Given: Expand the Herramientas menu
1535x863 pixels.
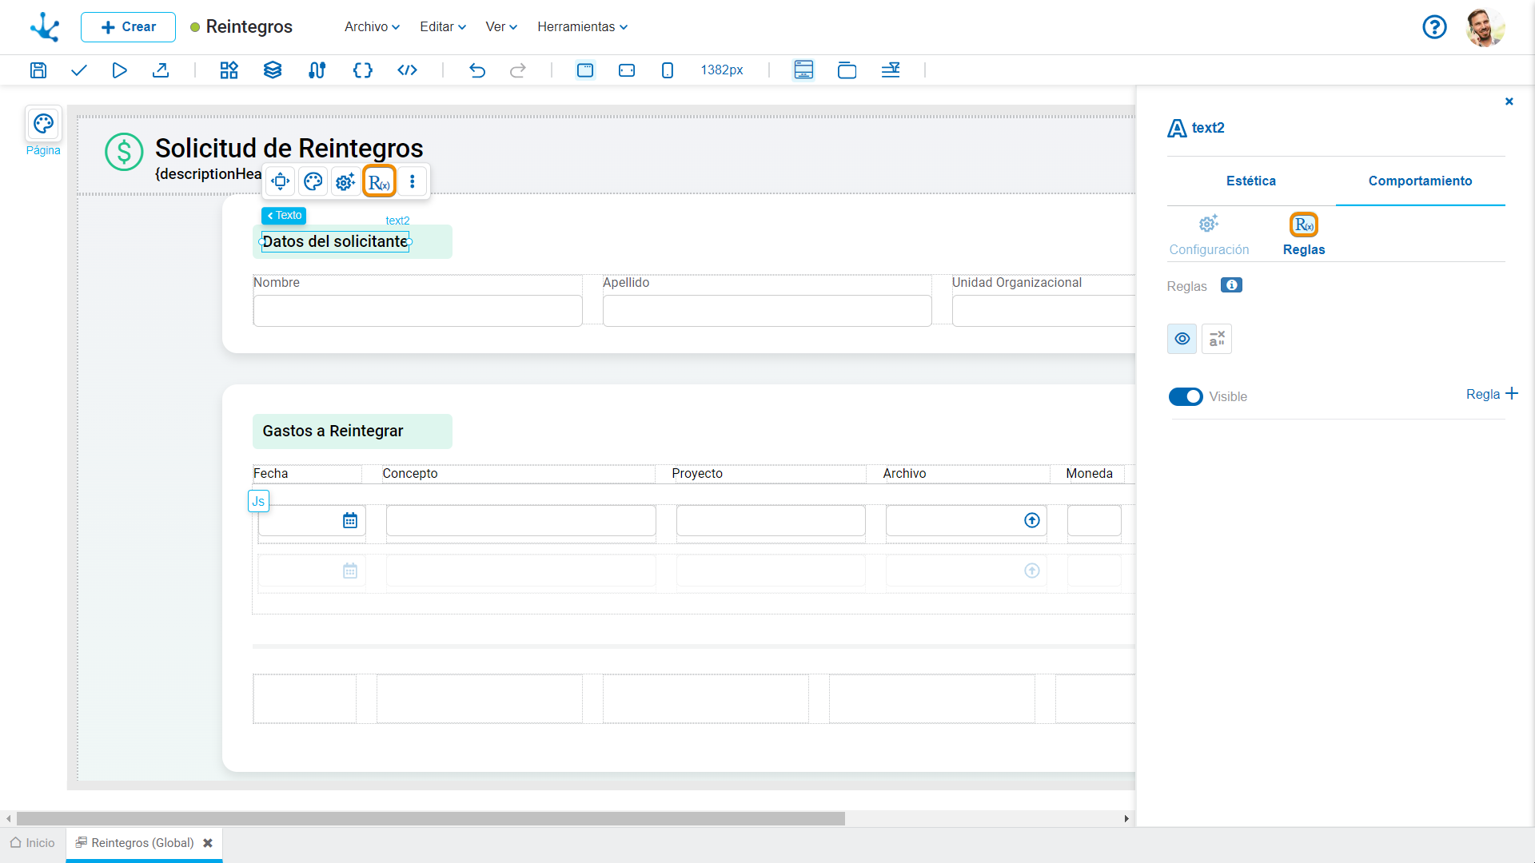Looking at the screenshot, I should (x=583, y=26).
